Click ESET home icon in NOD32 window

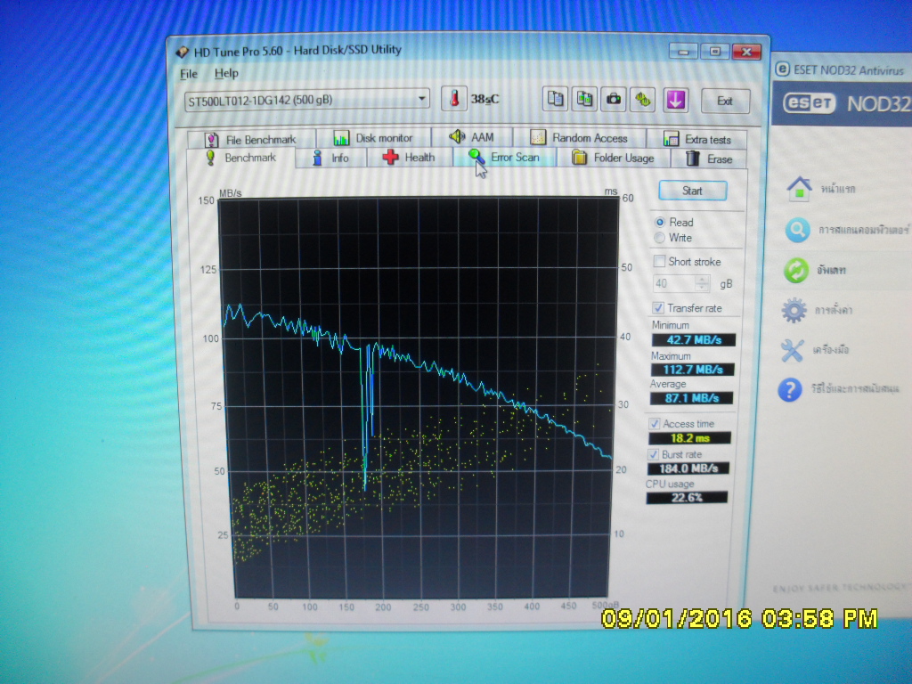point(799,189)
